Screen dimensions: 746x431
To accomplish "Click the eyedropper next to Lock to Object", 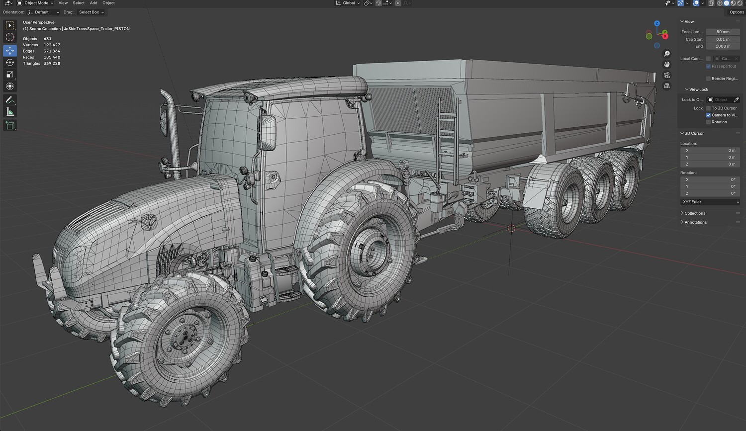I will click(x=736, y=100).
